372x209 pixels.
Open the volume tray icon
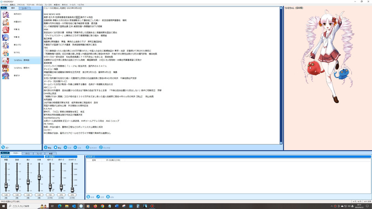pyautogui.click(x=349, y=206)
